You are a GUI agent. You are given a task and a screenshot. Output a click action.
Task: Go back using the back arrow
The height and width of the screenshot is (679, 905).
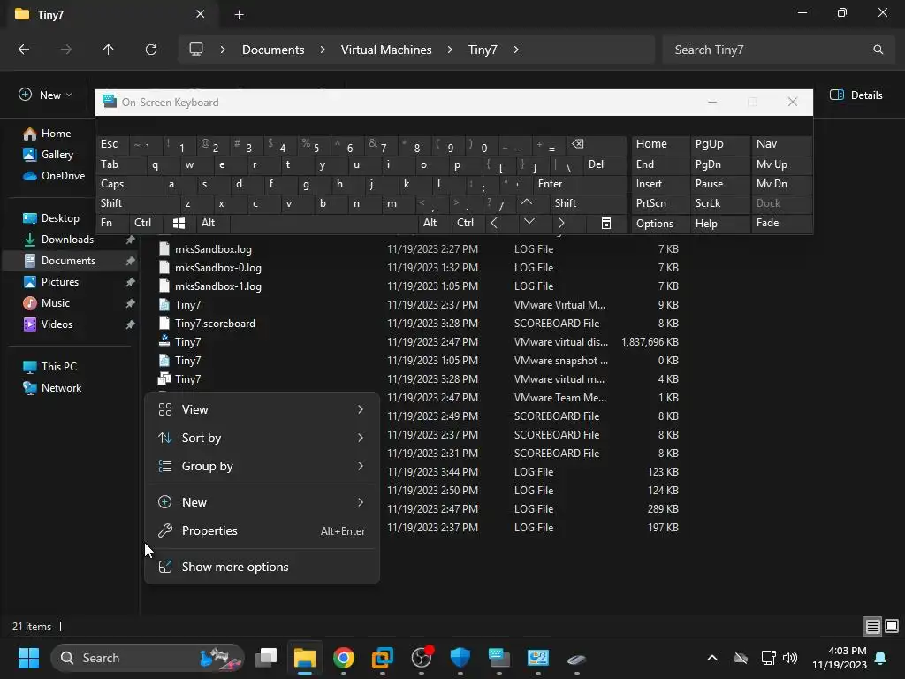24,50
